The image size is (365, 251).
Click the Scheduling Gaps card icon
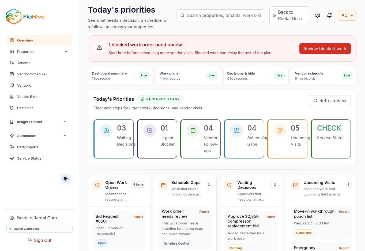pos(237,130)
